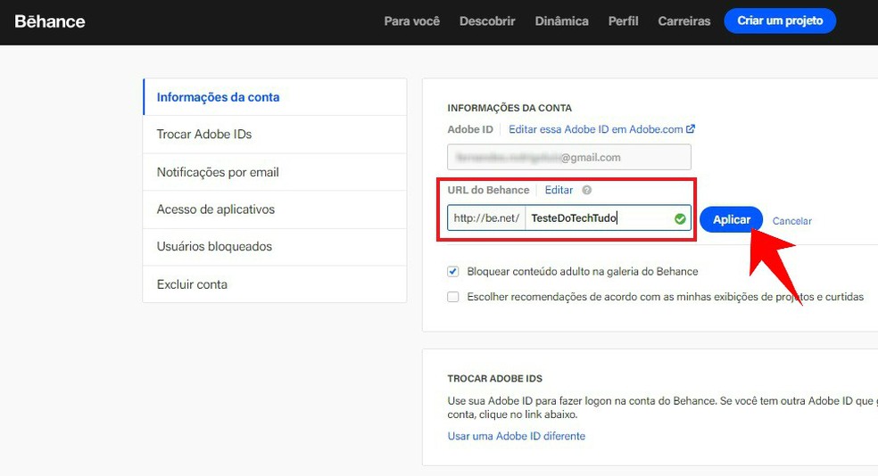Image resolution: width=878 pixels, height=476 pixels.
Task: Click the Adobe ID label
Action: tap(470, 129)
